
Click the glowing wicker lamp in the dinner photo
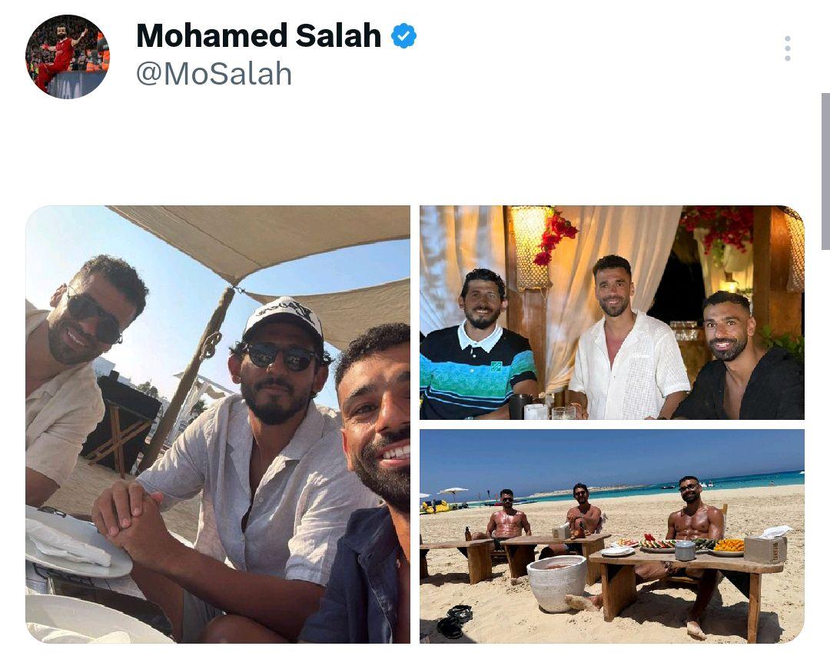click(530, 246)
